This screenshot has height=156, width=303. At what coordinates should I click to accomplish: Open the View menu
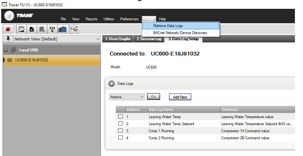point(75,19)
